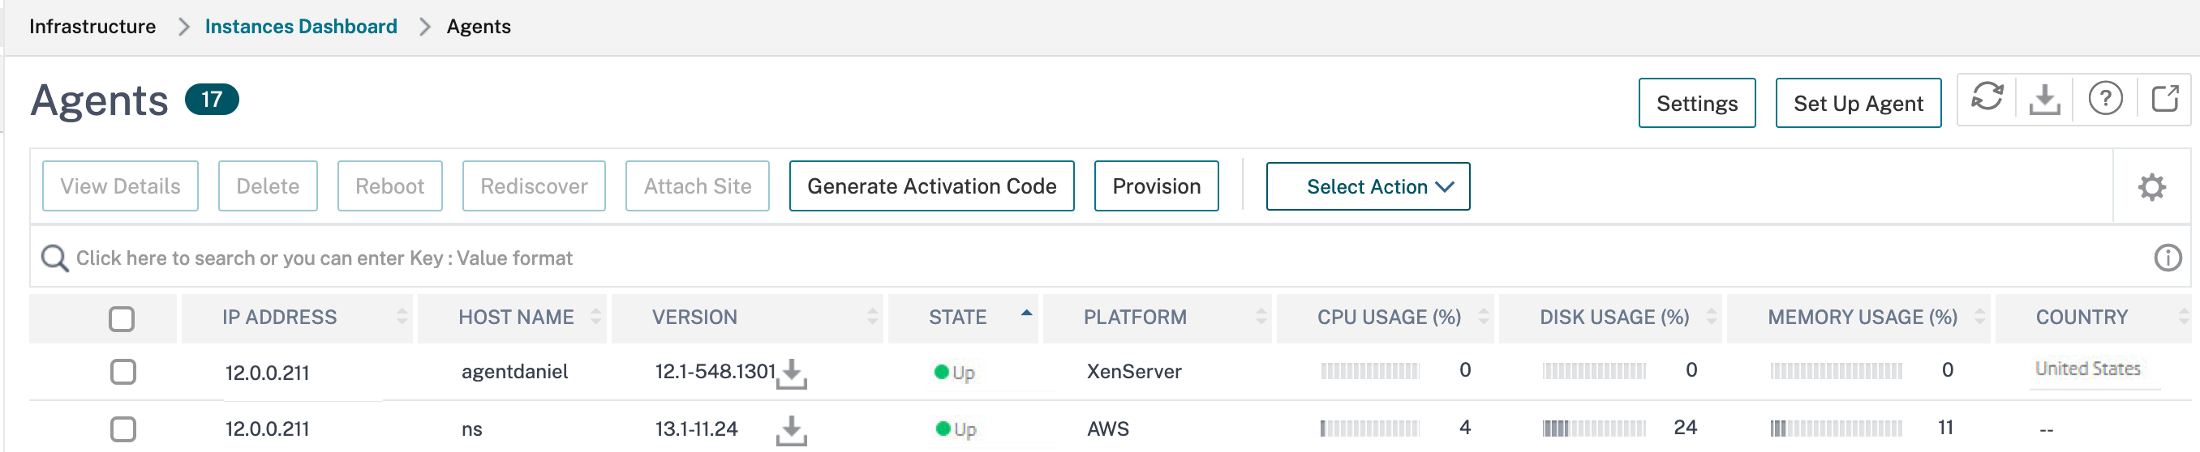2200x452 pixels.
Task: Refresh the Agents list
Action: [x=1987, y=99]
